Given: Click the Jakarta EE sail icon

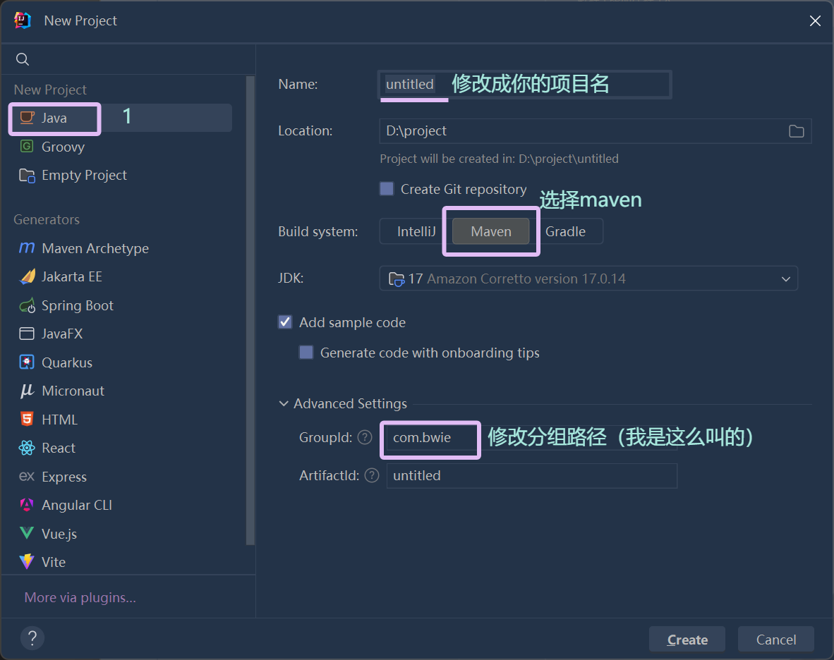Looking at the screenshot, I should (27, 276).
